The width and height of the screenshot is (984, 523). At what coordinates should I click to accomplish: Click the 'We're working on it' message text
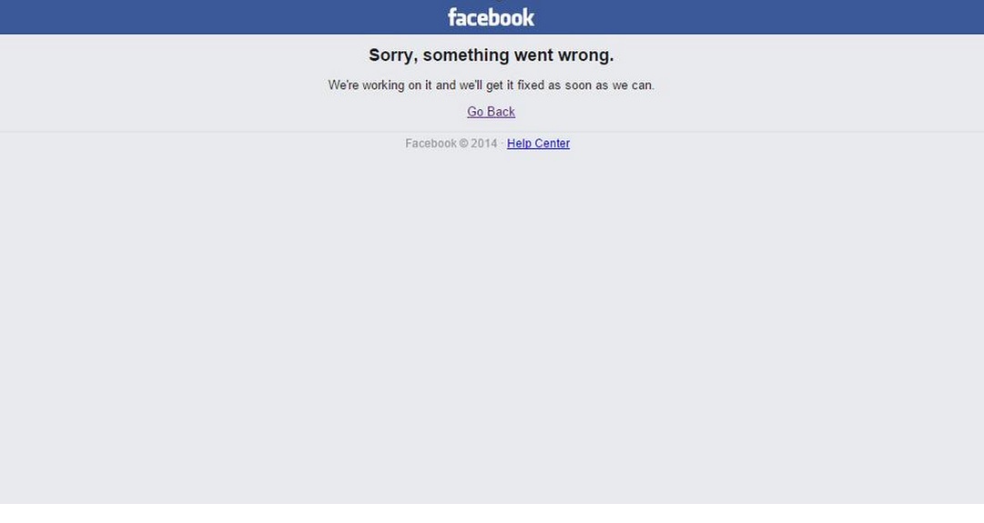(x=492, y=85)
